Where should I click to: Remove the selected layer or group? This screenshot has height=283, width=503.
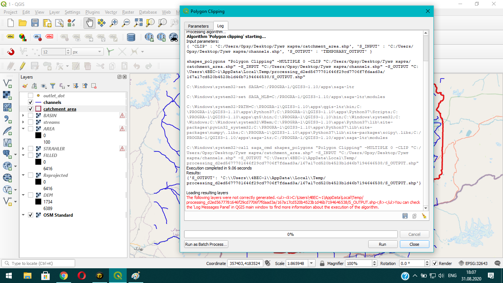[x=94, y=86]
